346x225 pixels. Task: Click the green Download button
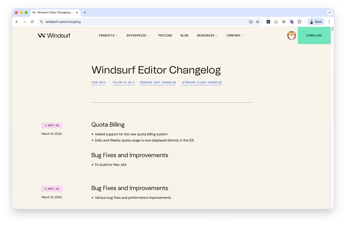coord(314,35)
